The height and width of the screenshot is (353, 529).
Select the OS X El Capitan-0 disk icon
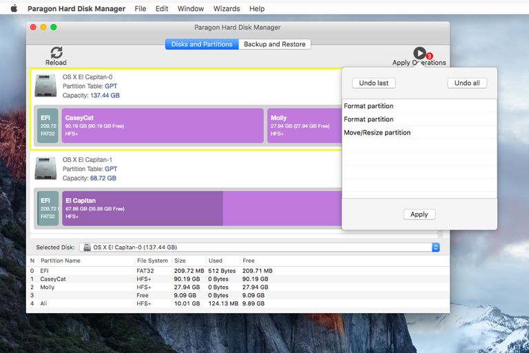45,85
